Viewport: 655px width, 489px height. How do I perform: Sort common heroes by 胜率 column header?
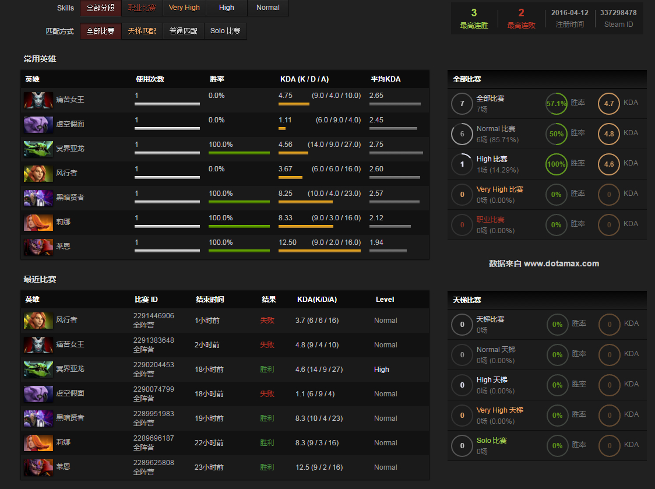[217, 79]
